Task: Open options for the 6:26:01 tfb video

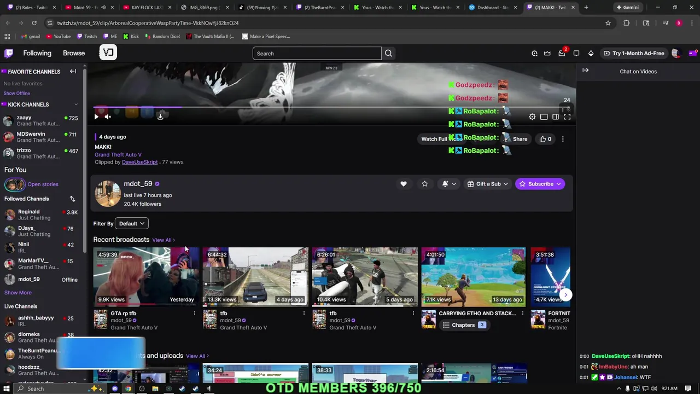Action: [413, 314]
